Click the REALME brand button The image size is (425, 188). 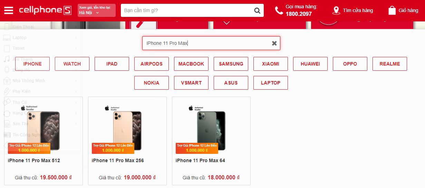tap(390, 64)
